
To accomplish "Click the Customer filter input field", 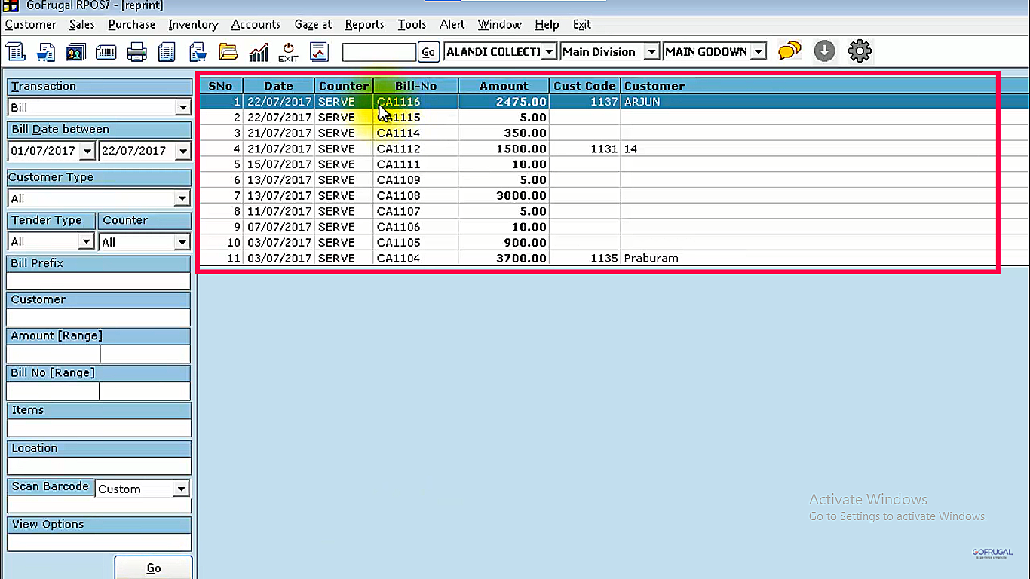I will 99,317.
